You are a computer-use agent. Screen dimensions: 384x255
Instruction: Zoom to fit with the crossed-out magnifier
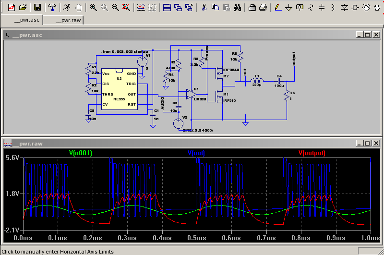[x=126, y=8]
